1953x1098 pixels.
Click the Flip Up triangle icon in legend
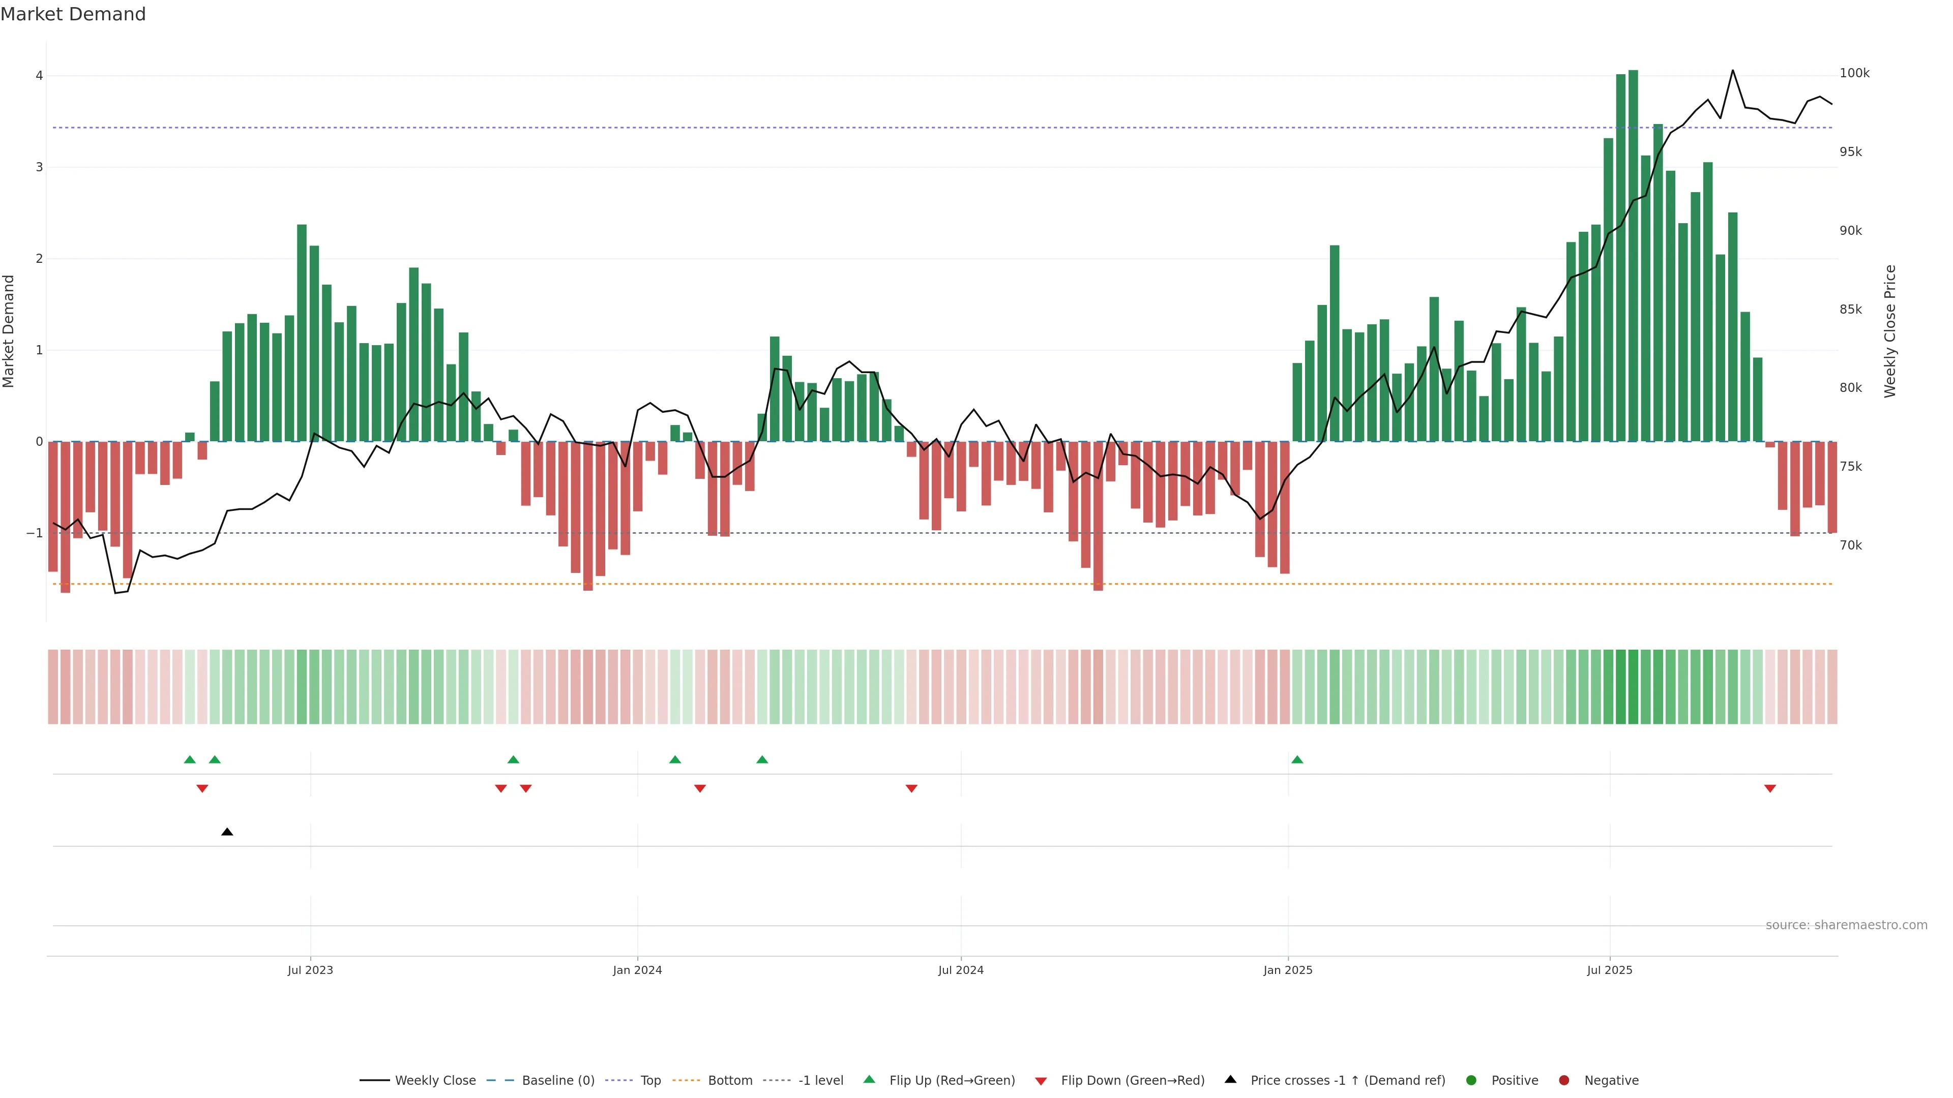point(869,1079)
